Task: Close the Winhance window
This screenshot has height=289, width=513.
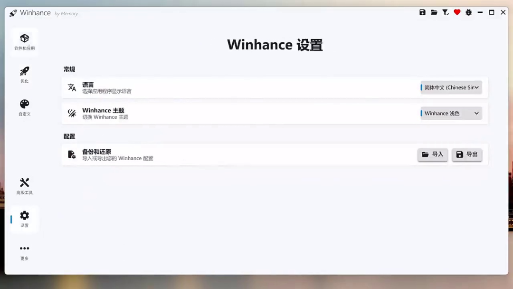Action: [503, 12]
